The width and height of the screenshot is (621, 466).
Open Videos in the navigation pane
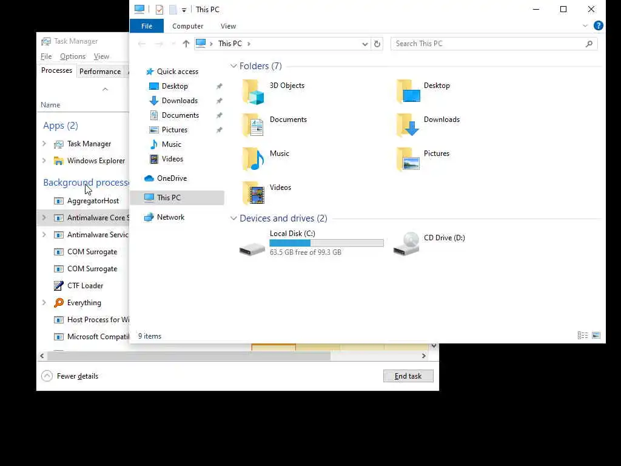point(166,159)
